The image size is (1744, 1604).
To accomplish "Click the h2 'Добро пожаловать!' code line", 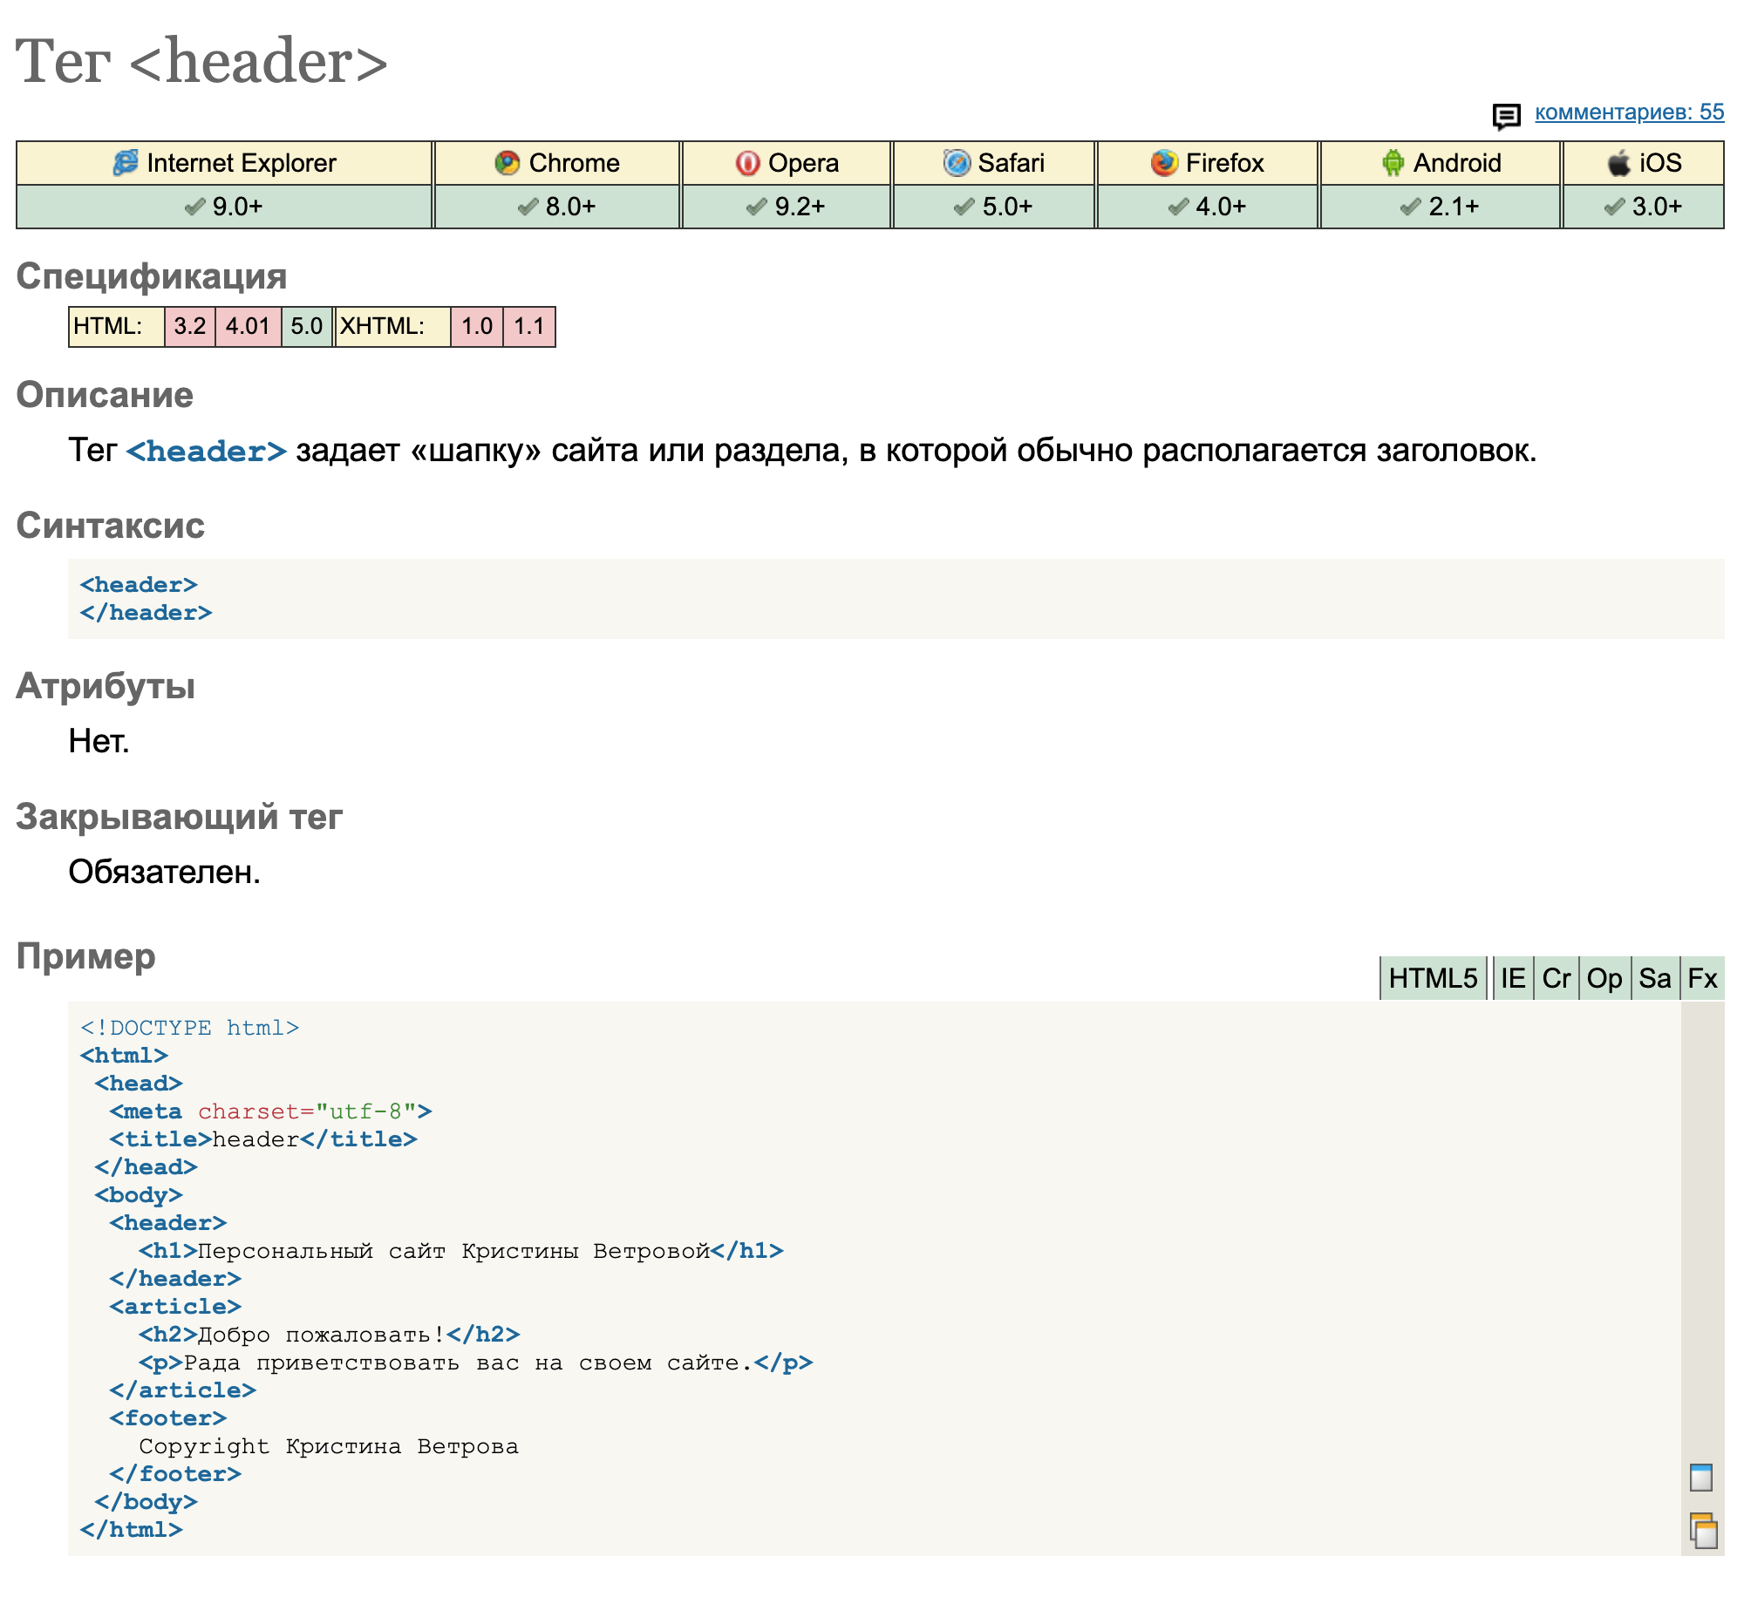I will click(x=329, y=1335).
